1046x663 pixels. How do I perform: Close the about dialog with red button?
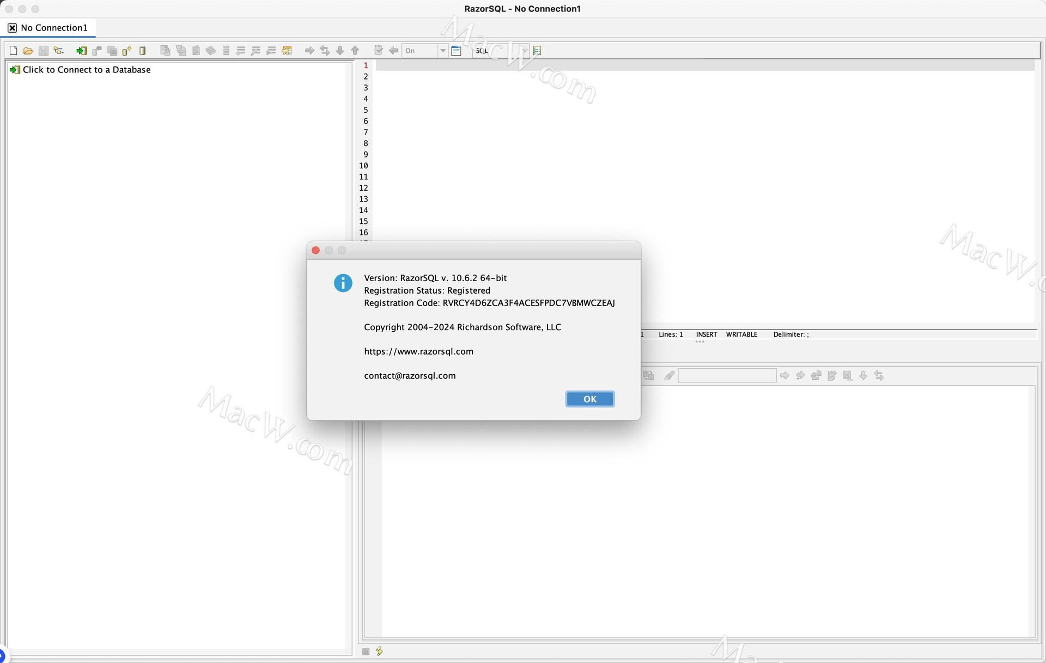point(315,250)
